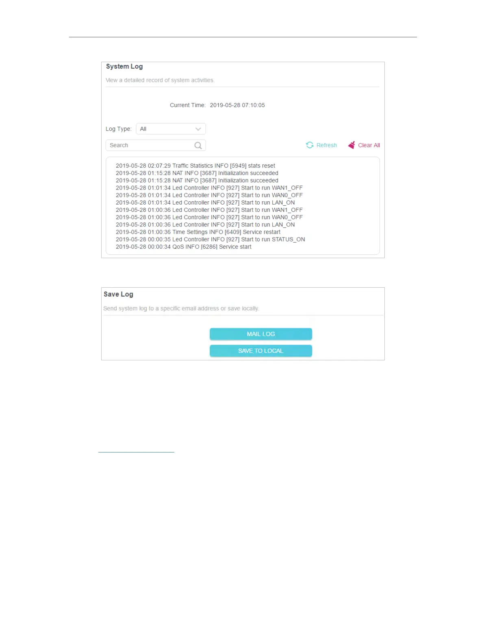Click the Refresh circular arrows icon
The height and width of the screenshot is (642, 486).
coord(310,145)
